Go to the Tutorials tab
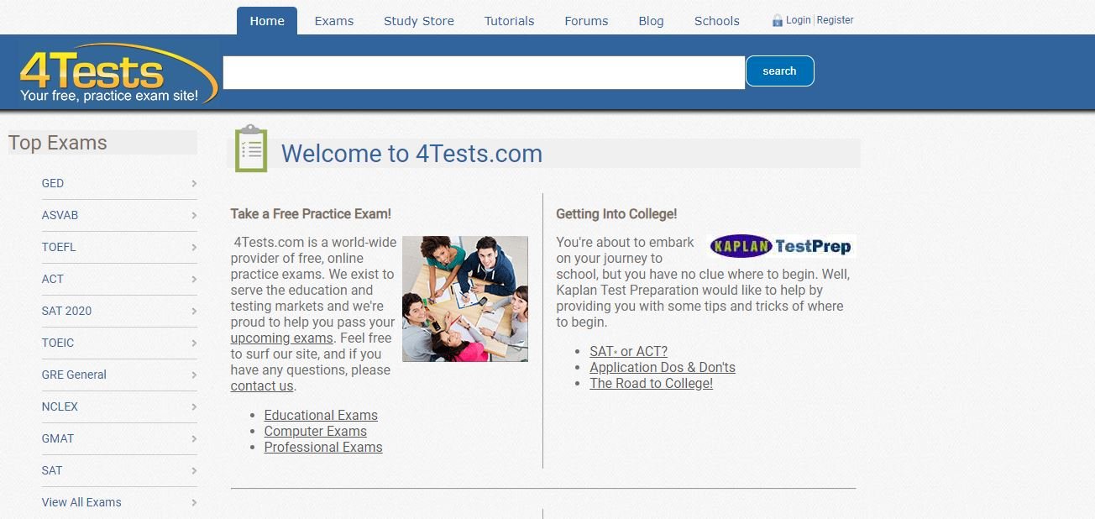This screenshot has height=519, width=1095. pos(509,21)
